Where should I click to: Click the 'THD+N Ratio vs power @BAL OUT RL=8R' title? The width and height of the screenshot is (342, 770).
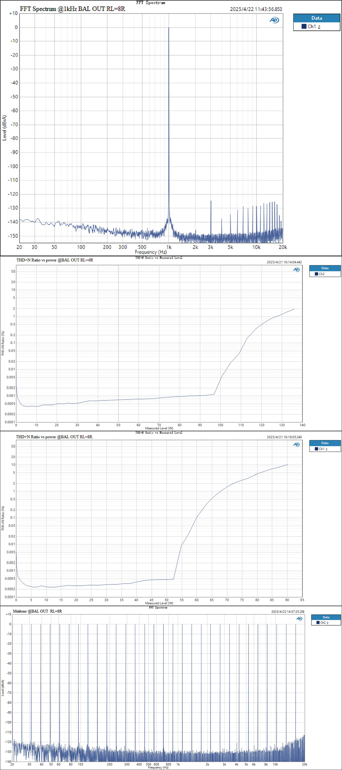point(54,437)
